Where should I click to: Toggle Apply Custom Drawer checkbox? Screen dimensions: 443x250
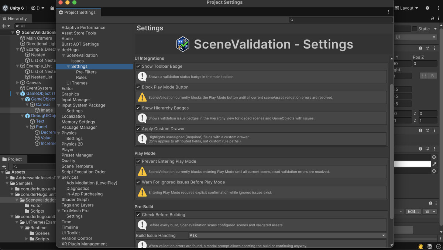coord(138,129)
